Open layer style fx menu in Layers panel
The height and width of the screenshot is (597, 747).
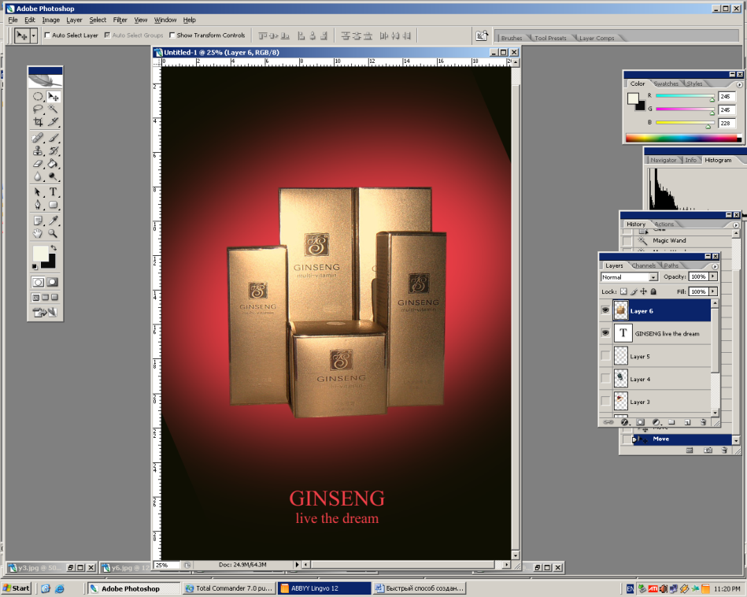pyautogui.click(x=624, y=422)
